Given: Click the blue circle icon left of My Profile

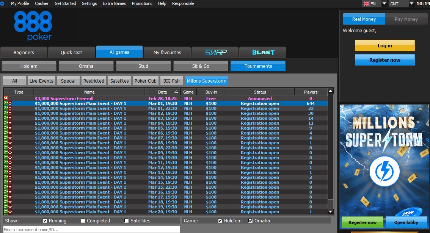Looking at the screenshot, I should [x=2, y=3].
